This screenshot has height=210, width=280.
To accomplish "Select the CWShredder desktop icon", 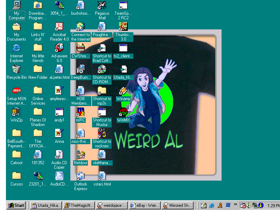I will pos(80,48).
